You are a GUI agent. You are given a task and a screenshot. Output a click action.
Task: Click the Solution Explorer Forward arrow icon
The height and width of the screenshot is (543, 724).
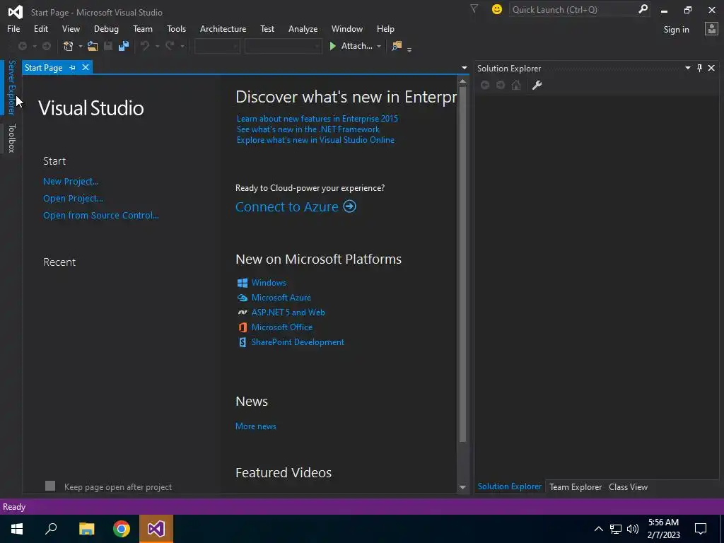tap(501, 85)
